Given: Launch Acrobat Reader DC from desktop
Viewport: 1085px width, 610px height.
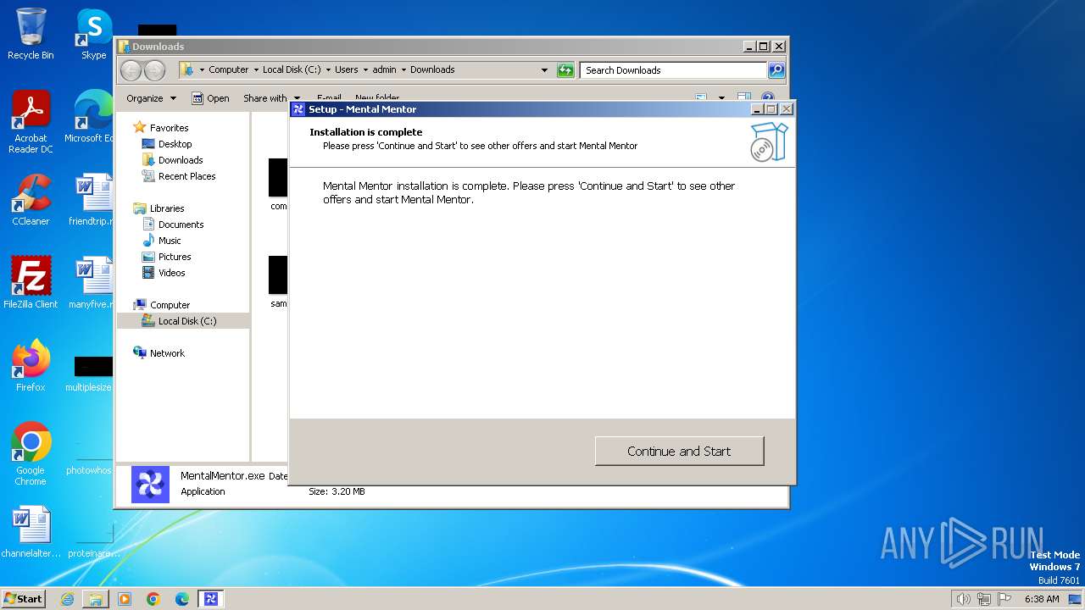Looking at the screenshot, I should pyautogui.click(x=31, y=122).
